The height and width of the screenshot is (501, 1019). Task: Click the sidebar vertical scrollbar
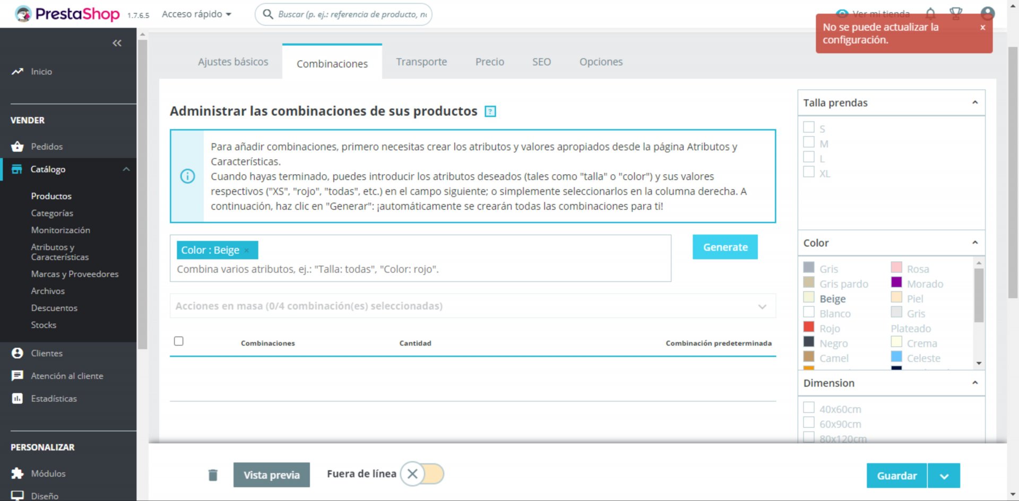pyautogui.click(x=142, y=194)
